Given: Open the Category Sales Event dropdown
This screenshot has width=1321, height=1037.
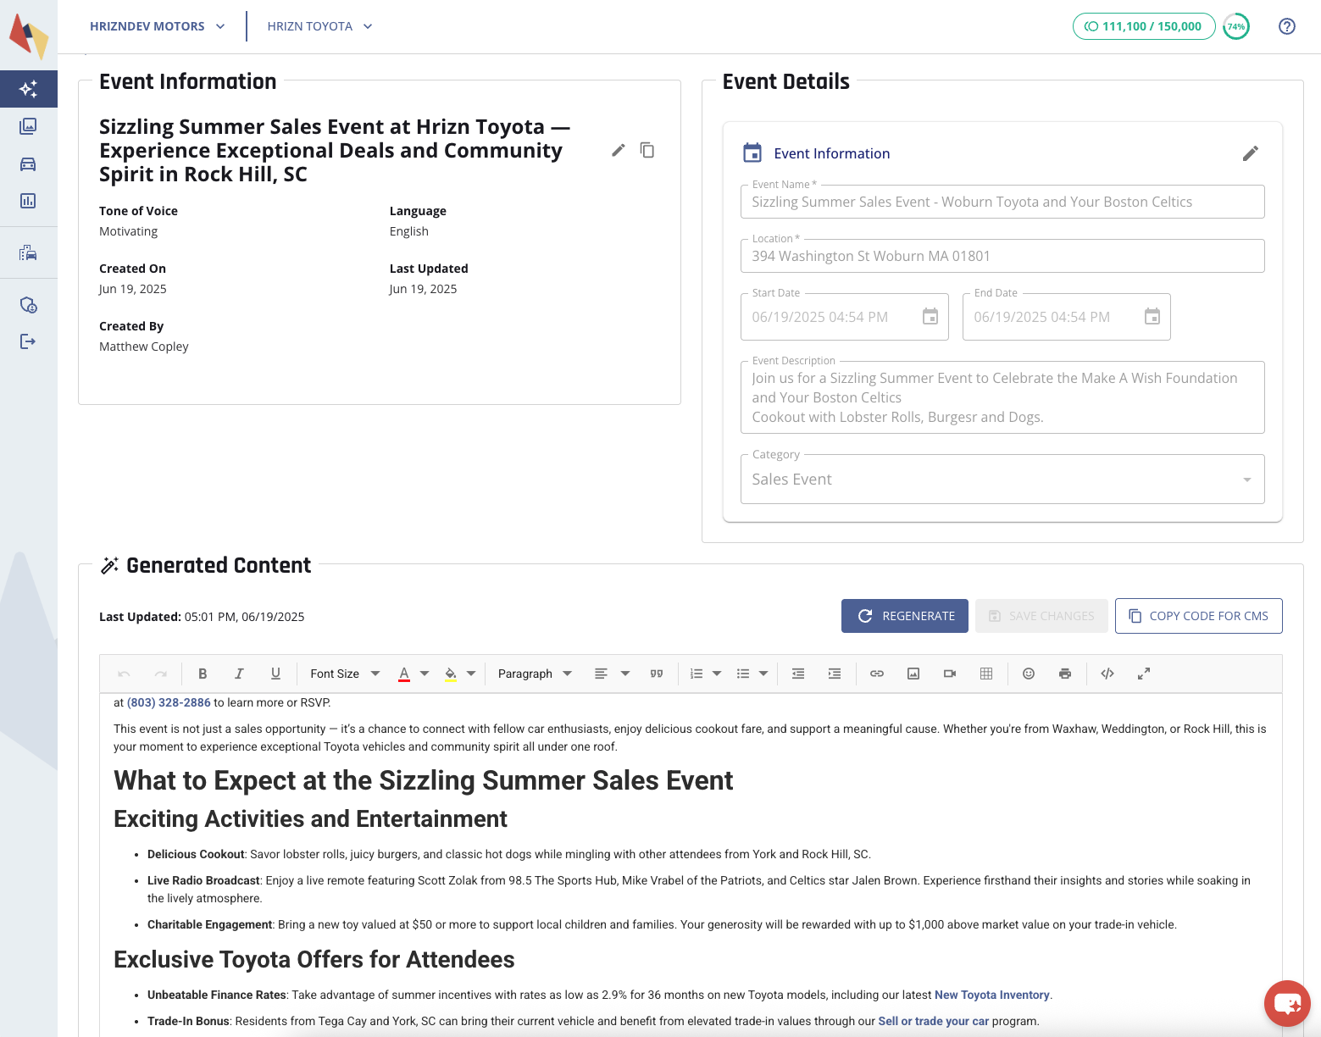Looking at the screenshot, I should point(1002,480).
